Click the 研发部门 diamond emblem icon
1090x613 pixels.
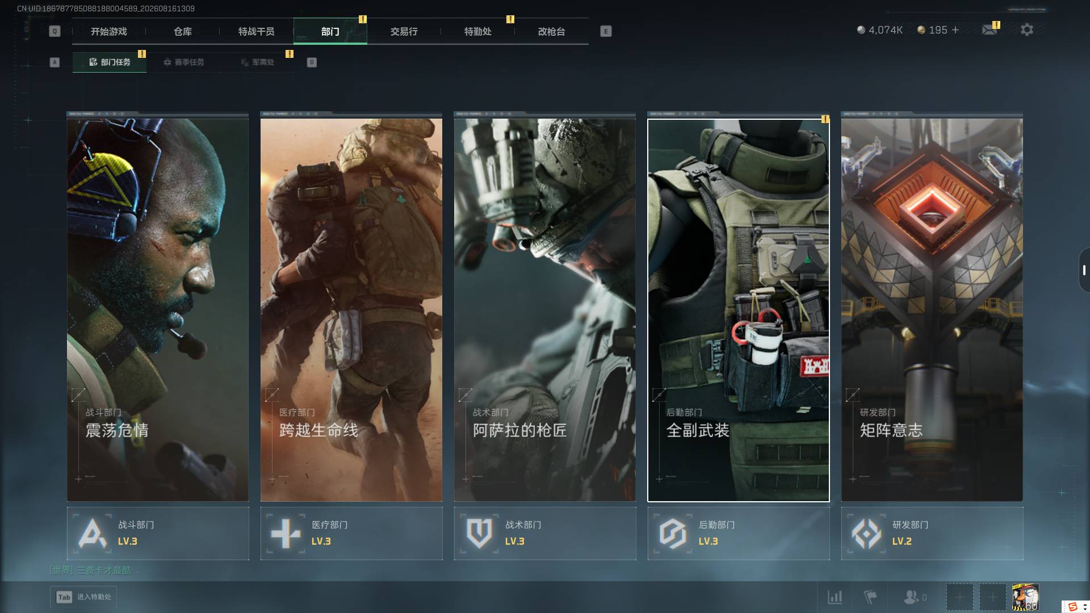point(866,534)
